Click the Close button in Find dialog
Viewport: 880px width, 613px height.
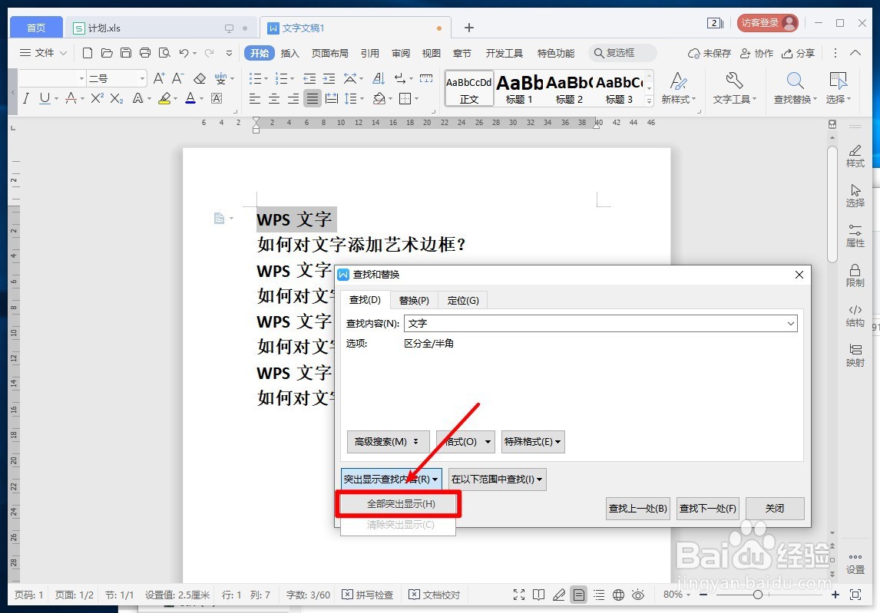click(775, 509)
